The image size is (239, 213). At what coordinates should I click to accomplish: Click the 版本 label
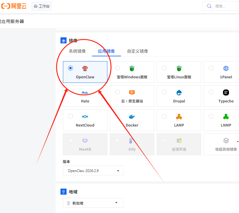click(66, 162)
